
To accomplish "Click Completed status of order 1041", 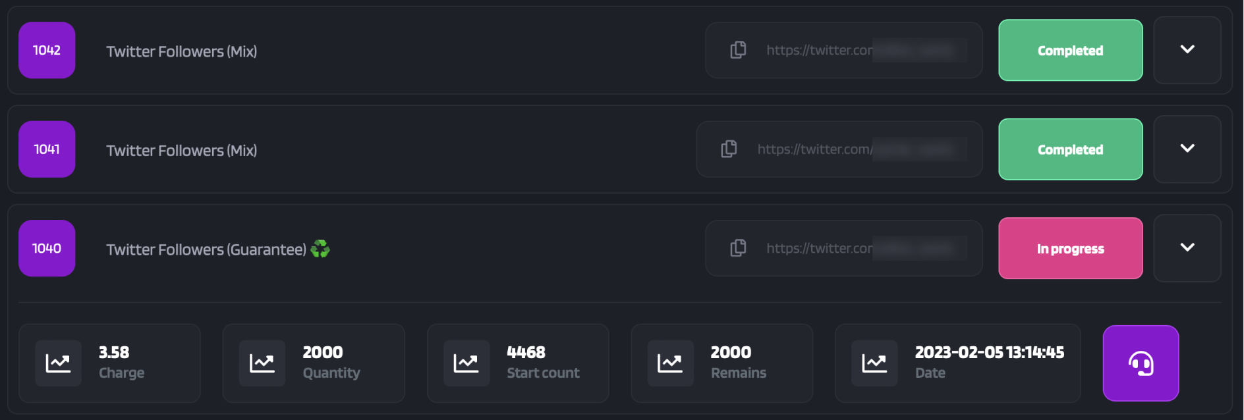I will pyautogui.click(x=1071, y=149).
